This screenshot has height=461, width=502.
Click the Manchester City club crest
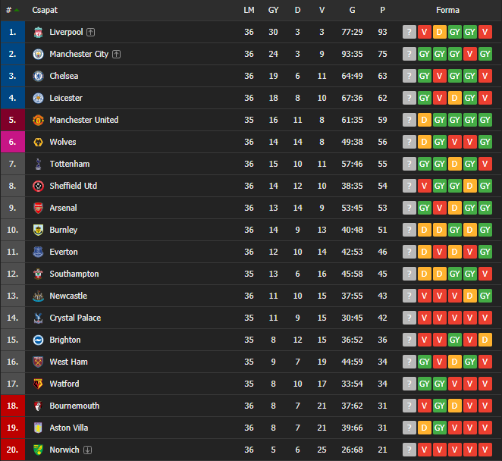click(38, 54)
